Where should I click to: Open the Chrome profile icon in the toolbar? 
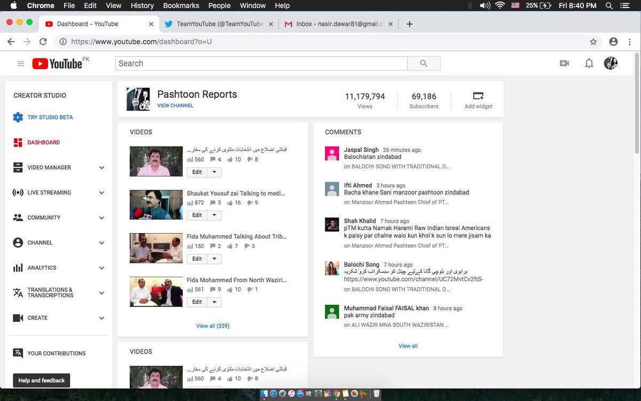point(613,42)
